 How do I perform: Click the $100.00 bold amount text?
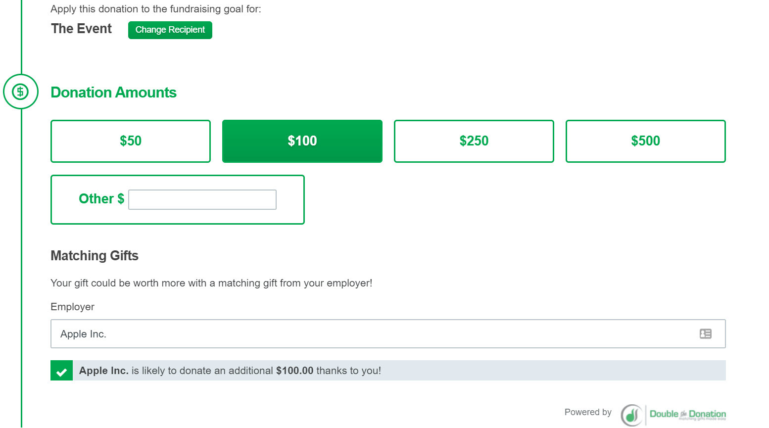(x=295, y=371)
